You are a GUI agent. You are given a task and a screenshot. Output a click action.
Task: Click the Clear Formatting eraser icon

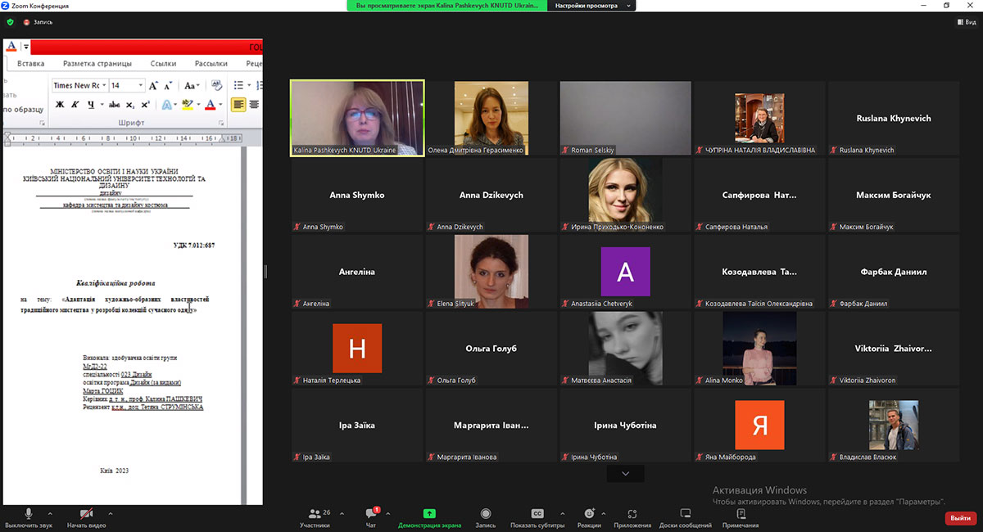pyautogui.click(x=216, y=85)
